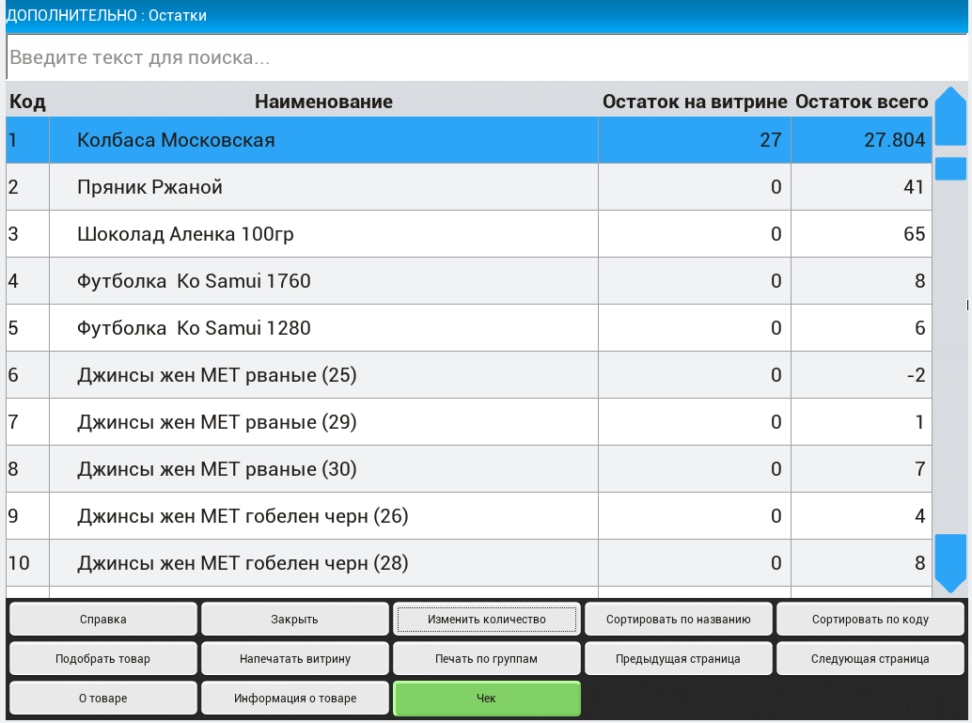Screen dimensions: 972x723
Task: Click the Код column header
Action: click(27, 102)
